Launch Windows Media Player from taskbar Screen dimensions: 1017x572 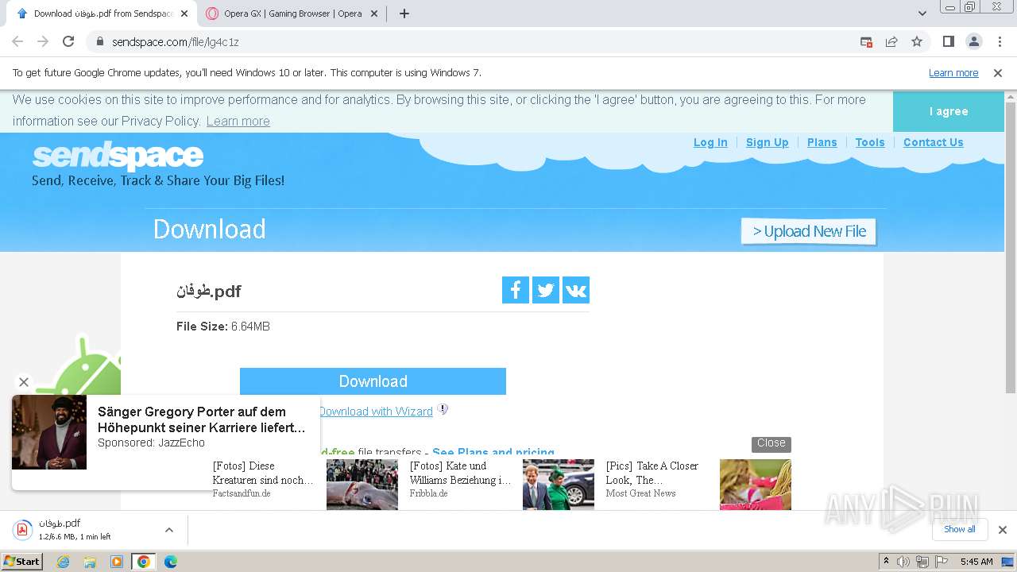117,562
